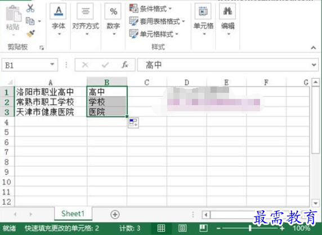Open the 数字 number format group
Viewport: 322px width, 235px height.
[x=113, y=20]
